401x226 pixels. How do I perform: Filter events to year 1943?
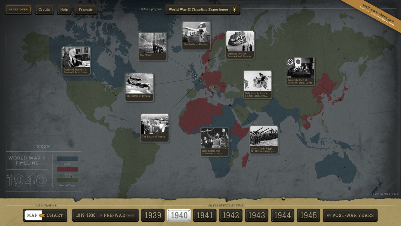click(257, 215)
